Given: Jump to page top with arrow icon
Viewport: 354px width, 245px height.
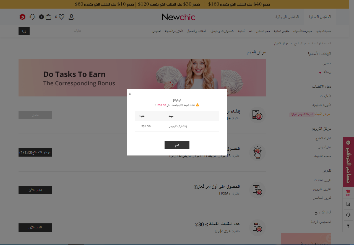Looking at the screenshot, I should pos(348,226).
